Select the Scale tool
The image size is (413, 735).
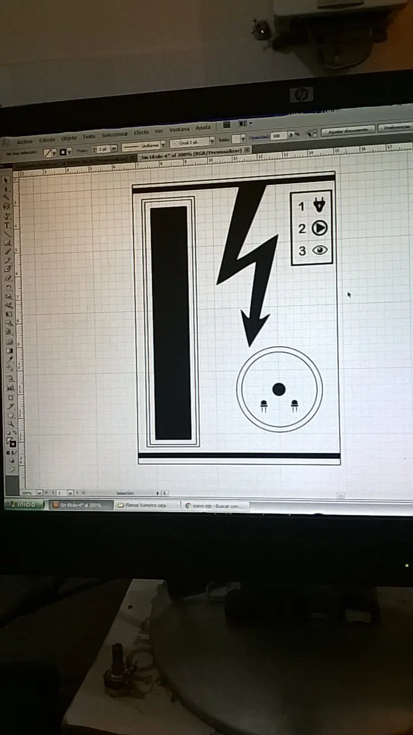[x=9, y=296]
